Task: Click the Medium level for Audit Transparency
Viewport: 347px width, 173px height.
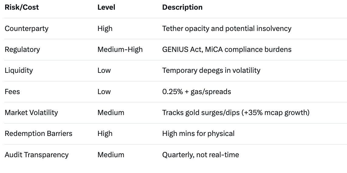Action: [111, 155]
